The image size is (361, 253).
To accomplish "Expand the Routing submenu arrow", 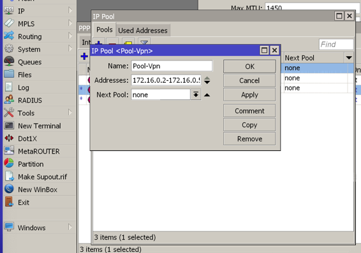I will (70, 36).
